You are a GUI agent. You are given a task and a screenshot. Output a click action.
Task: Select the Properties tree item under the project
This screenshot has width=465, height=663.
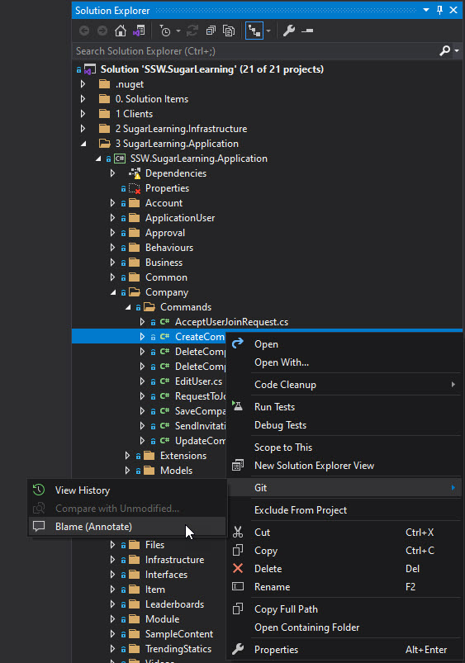tap(167, 188)
